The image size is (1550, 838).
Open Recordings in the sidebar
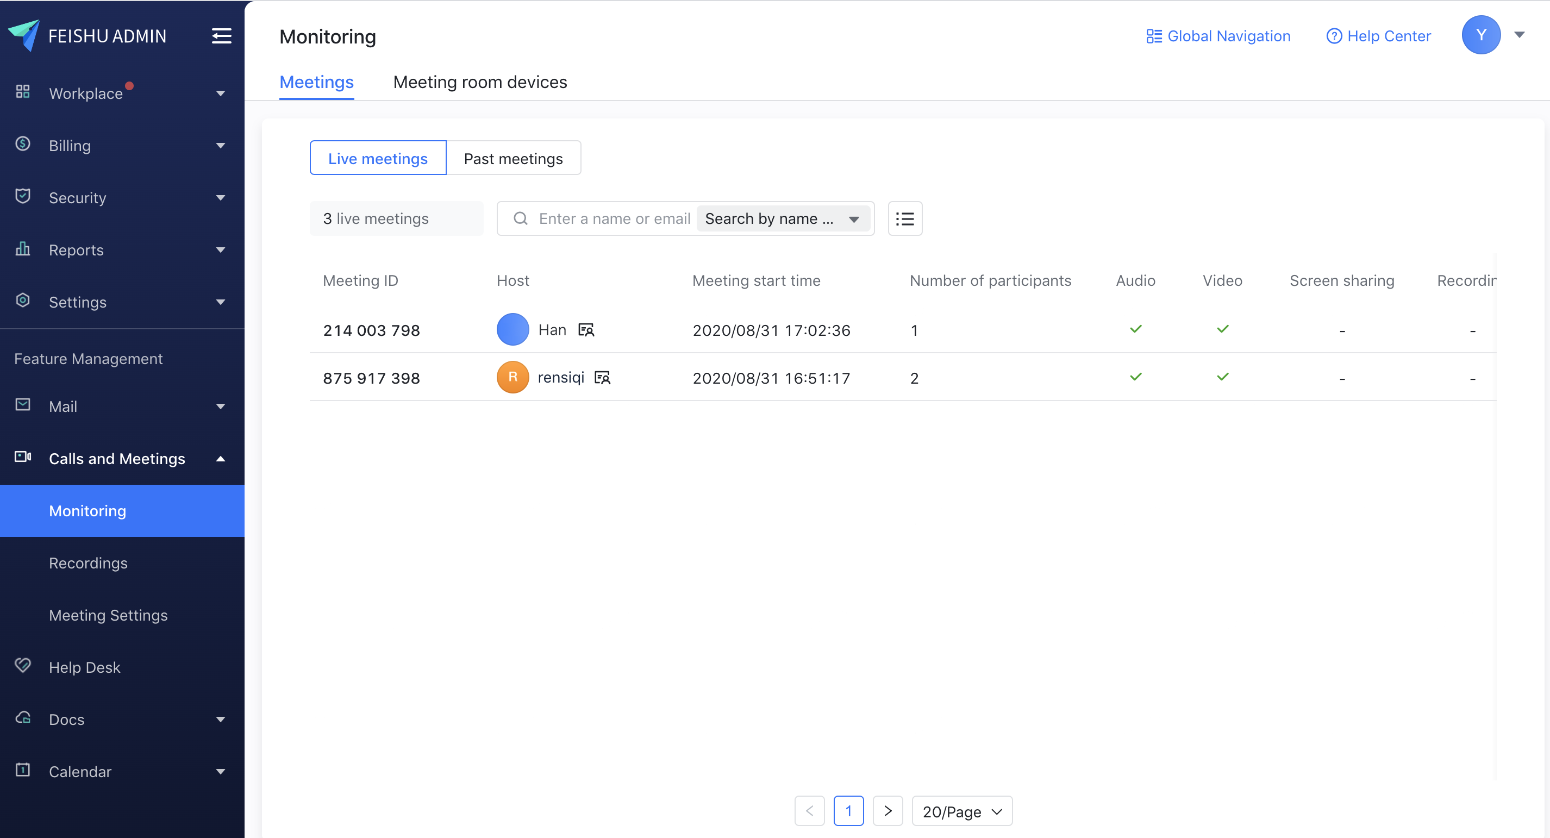[x=88, y=562]
